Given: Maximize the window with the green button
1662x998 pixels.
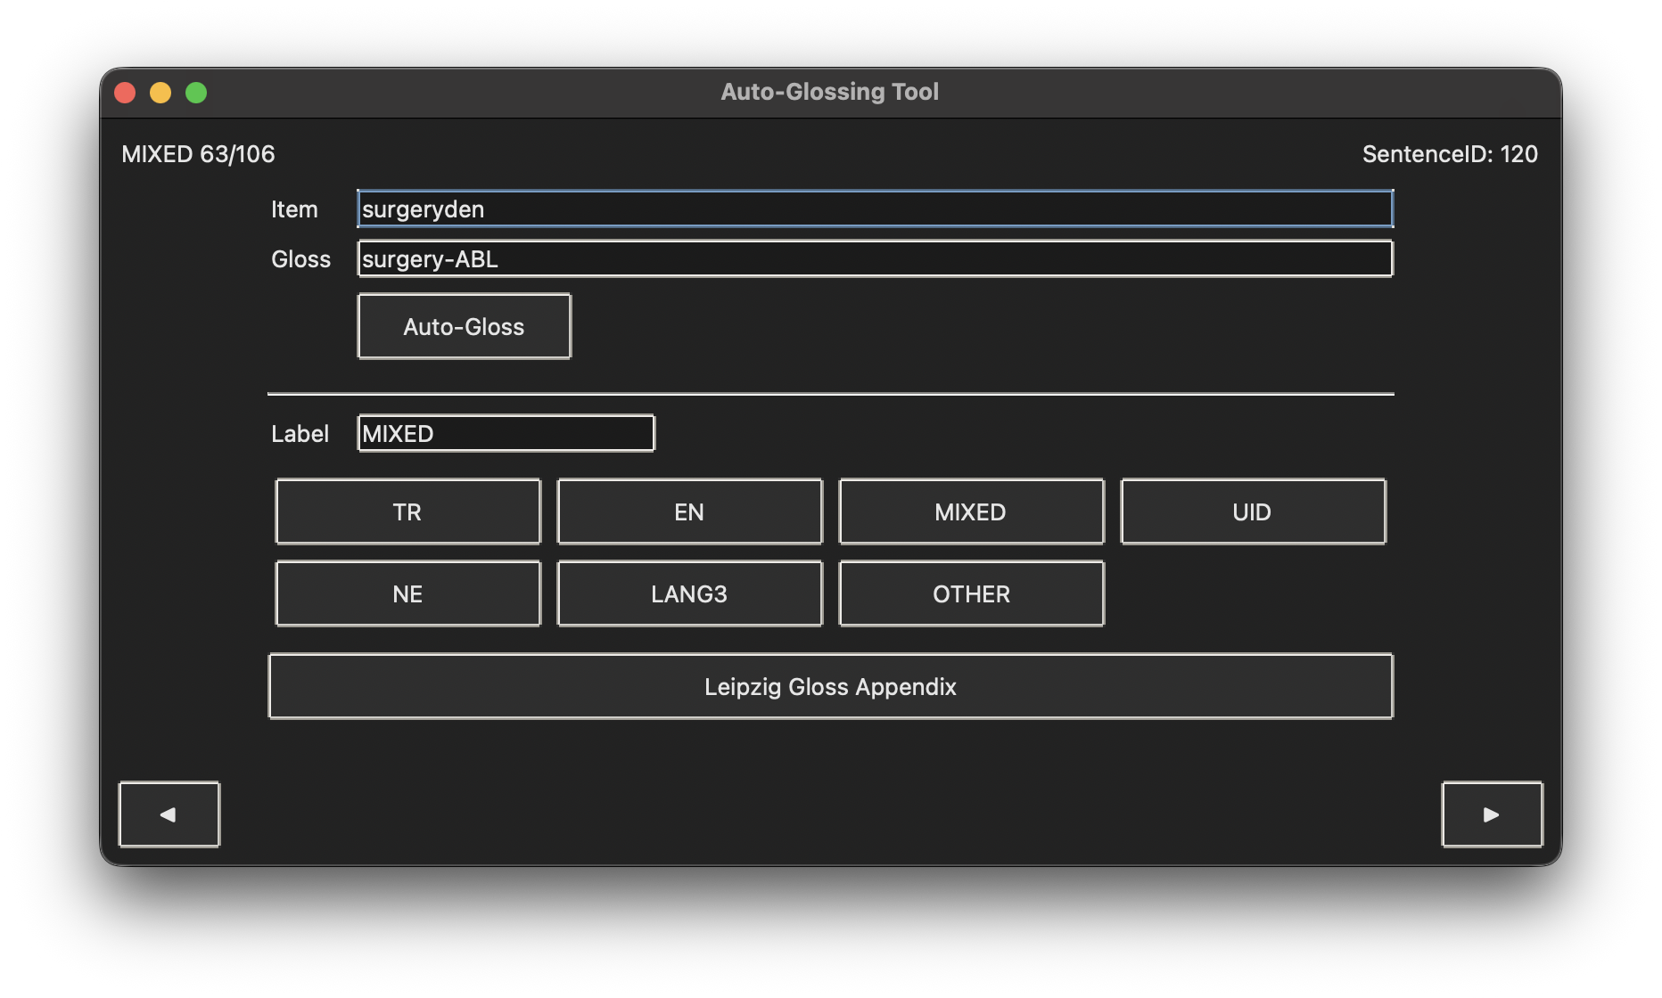Looking at the screenshot, I should click(196, 93).
